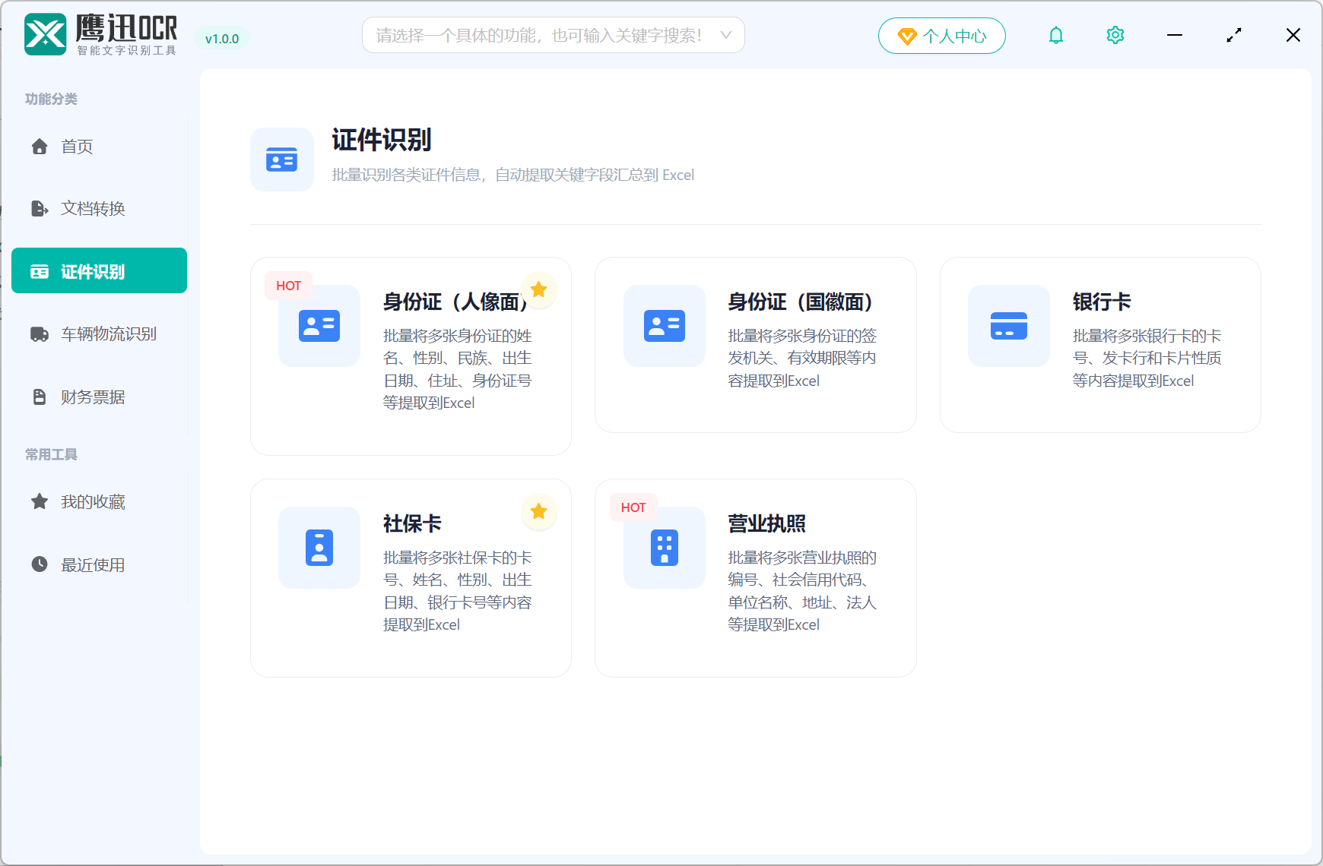Click the 银行卡 bank card icon
The image size is (1323, 866).
tap(1008, 326)
